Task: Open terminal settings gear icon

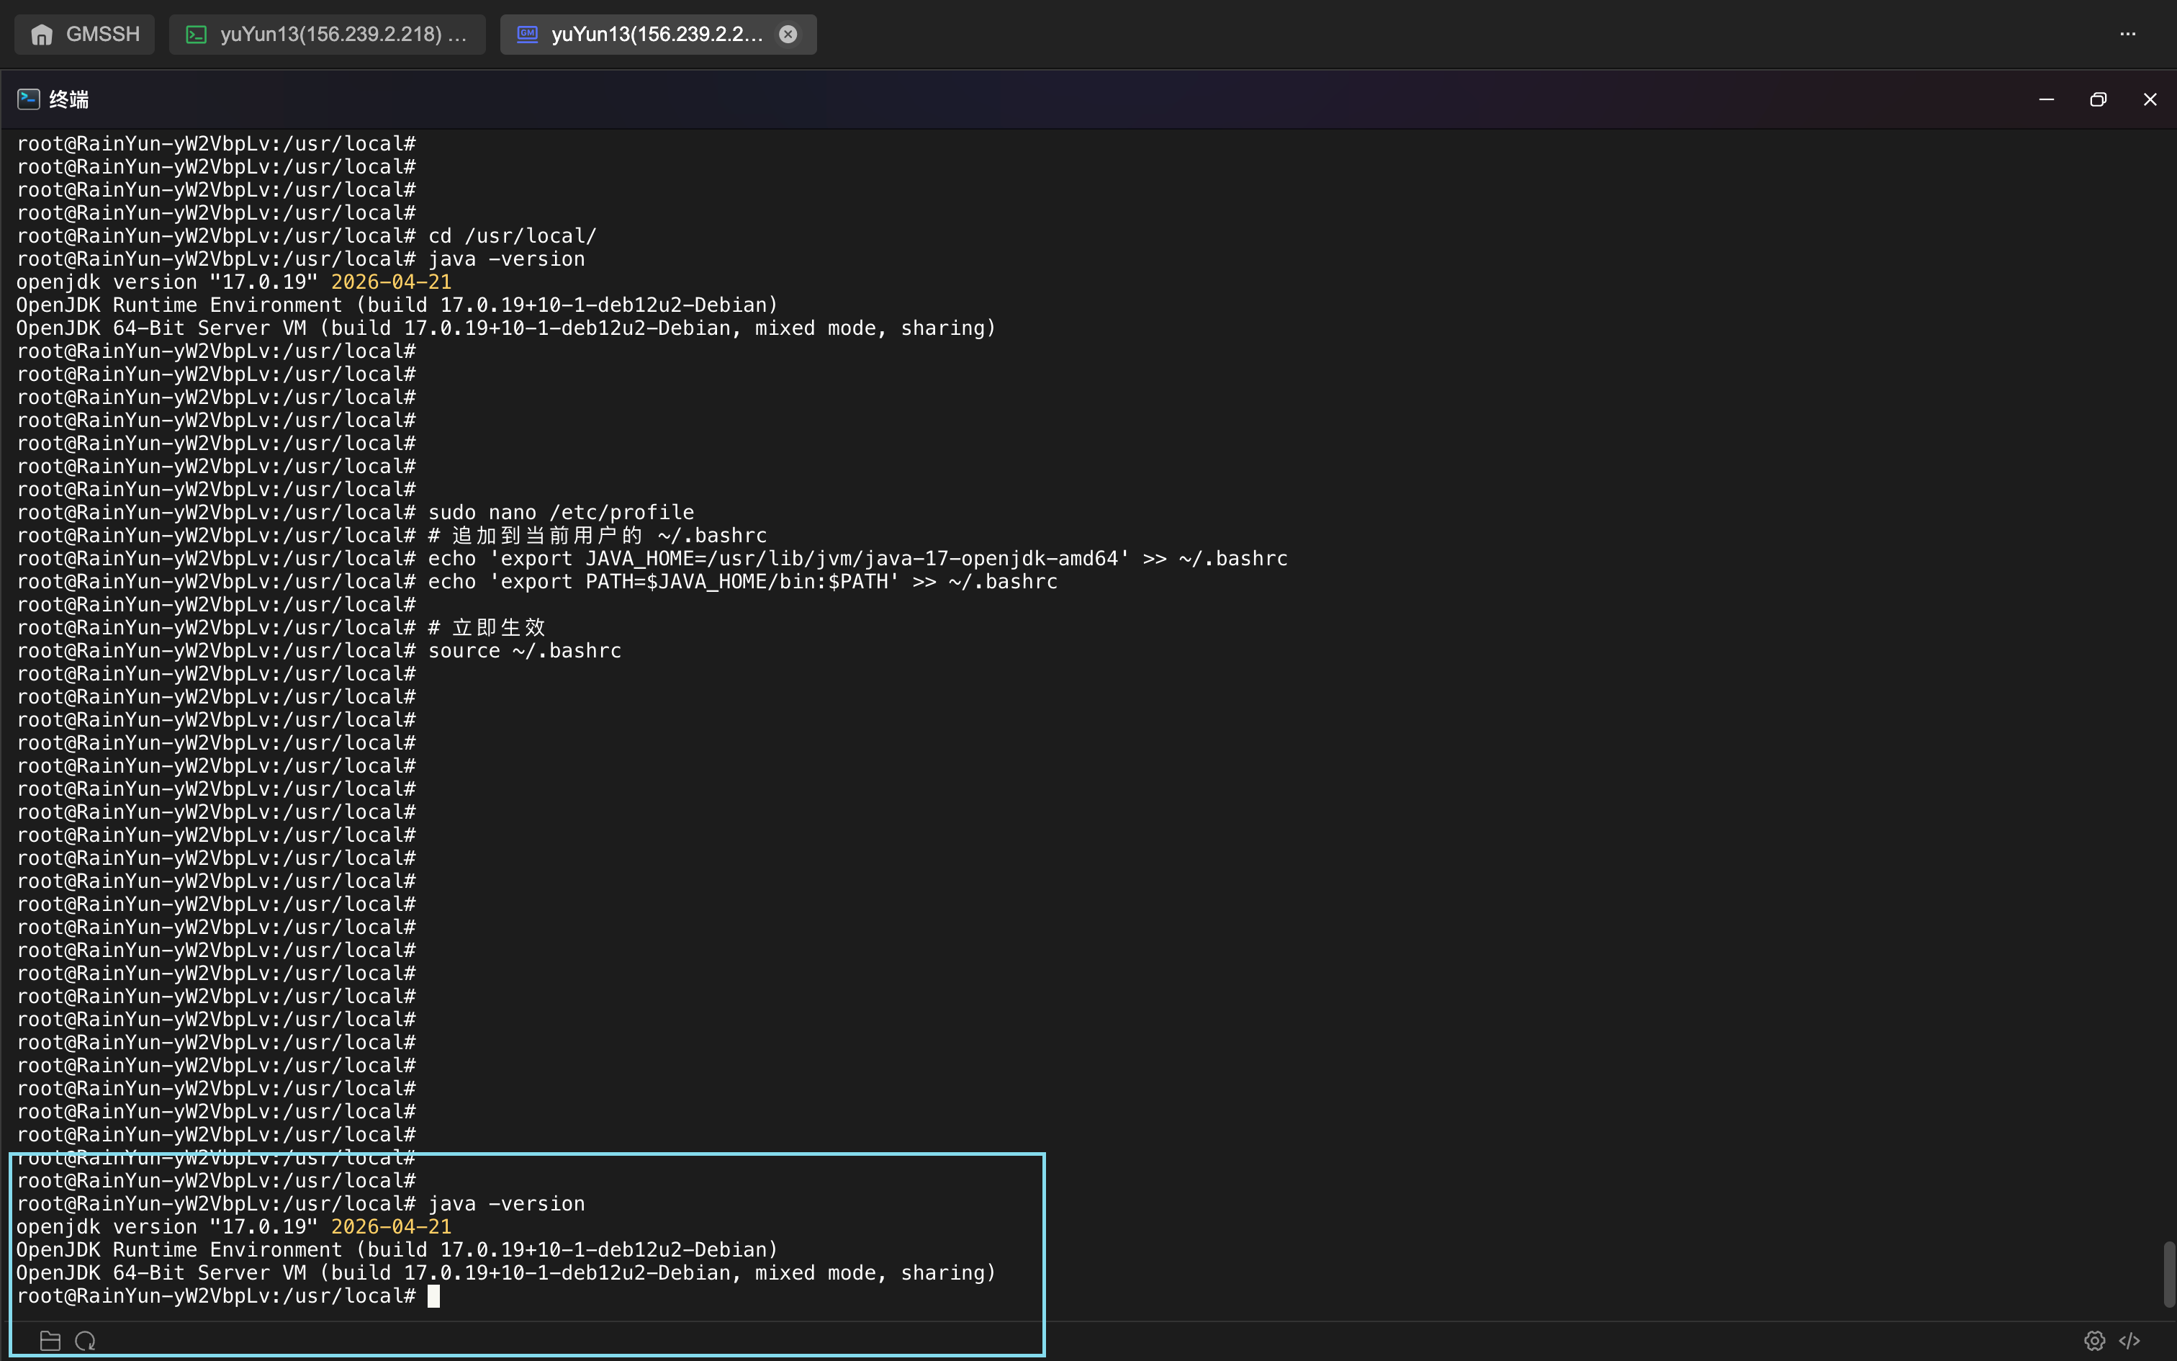Action: pos(2094,1340)
